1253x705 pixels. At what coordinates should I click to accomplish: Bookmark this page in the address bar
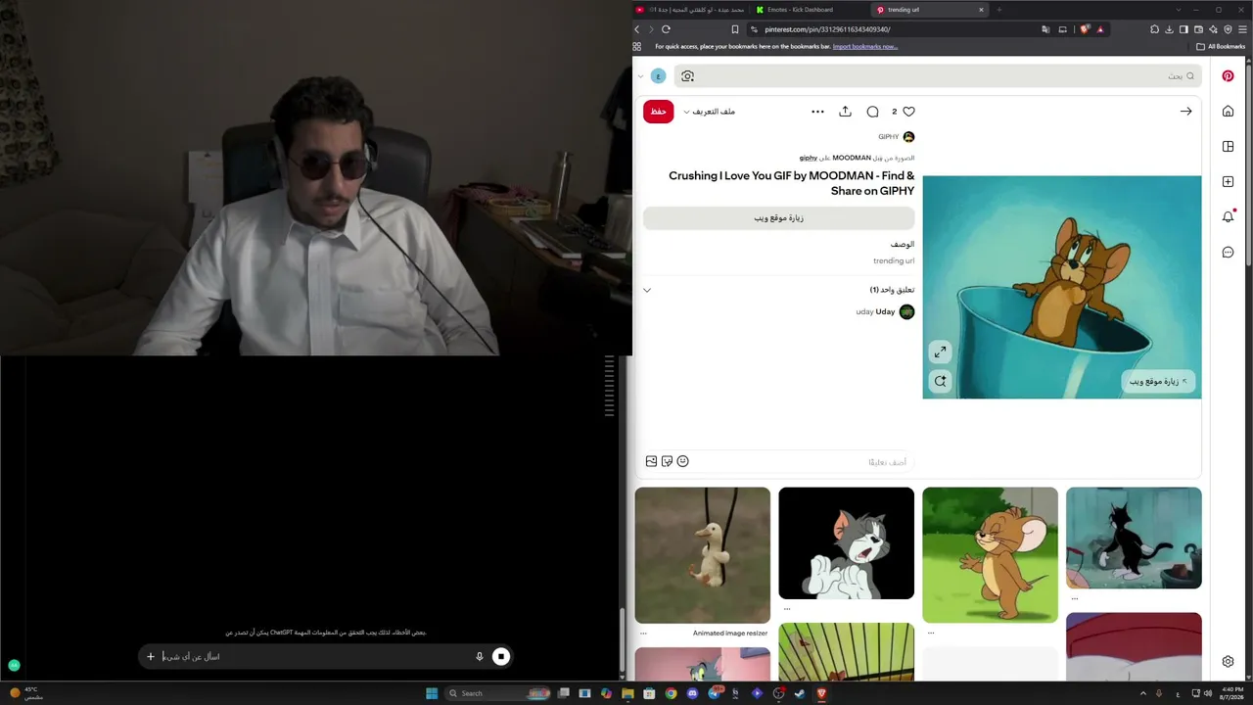pyautogui.click(x=735, y=29)
